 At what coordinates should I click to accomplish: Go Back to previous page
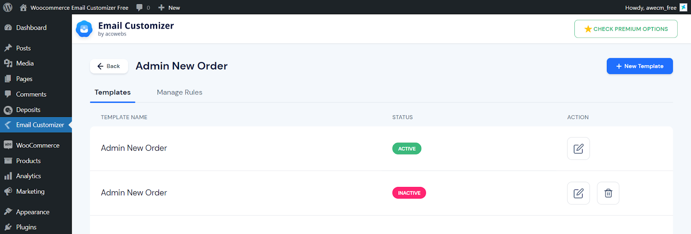109,66
